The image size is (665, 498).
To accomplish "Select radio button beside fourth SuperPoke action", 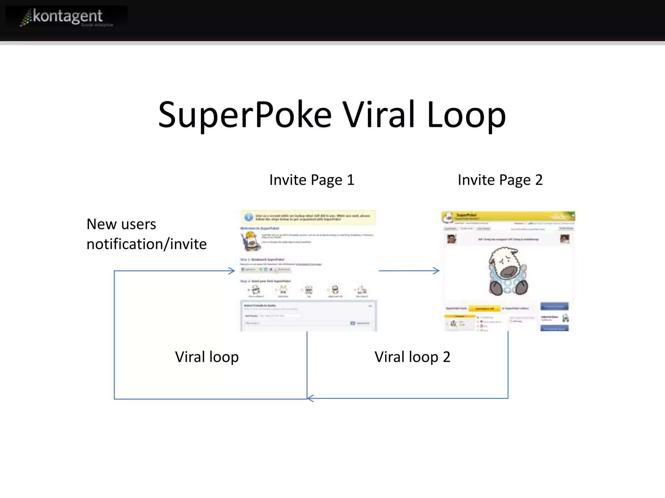I will click(x=328, y=290).
